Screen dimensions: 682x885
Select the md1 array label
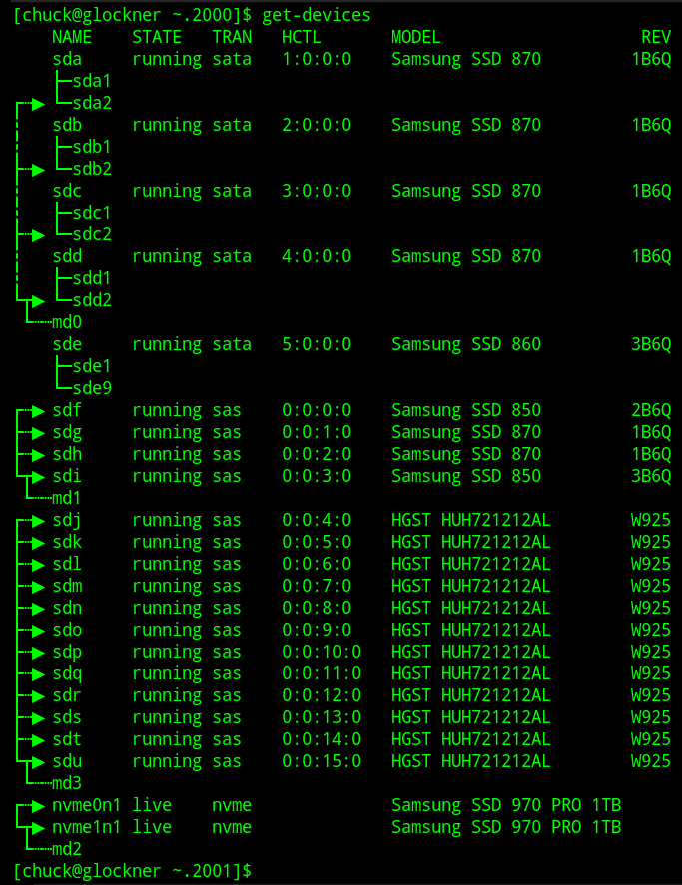[67, 498]
